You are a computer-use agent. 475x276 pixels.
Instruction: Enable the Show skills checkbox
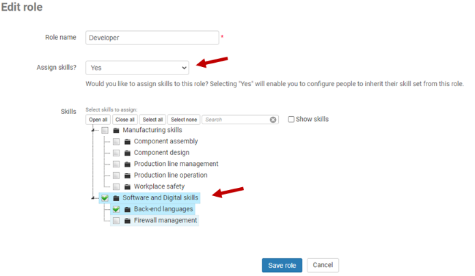coord(291,120)
